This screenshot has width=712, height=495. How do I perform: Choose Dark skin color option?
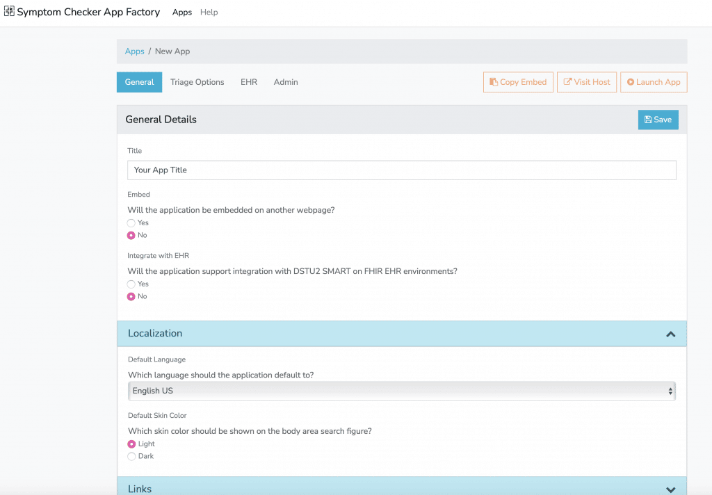point(131,456)
